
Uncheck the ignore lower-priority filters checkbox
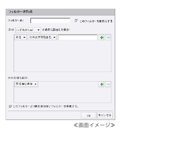coord(10,107)
